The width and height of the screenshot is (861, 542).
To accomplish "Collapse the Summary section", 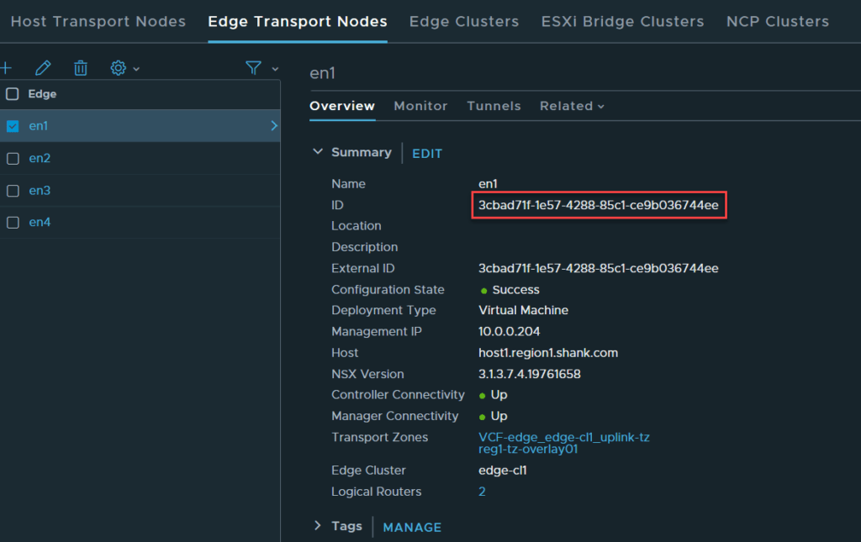I will coord(317,151).
